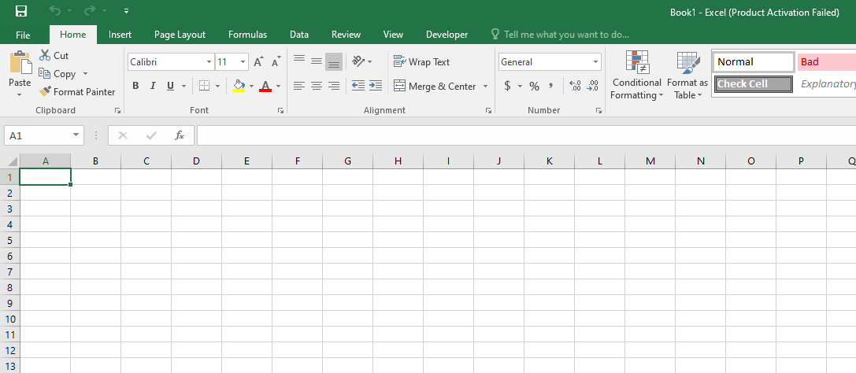
Task: Open the Name Box dropdown arrow
Action: [76, 135]
